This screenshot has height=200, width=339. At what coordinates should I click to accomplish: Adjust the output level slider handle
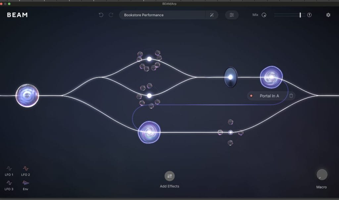click(300, 15)
